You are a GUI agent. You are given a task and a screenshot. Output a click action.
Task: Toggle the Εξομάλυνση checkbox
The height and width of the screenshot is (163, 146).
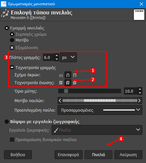(x=12, y=48)
